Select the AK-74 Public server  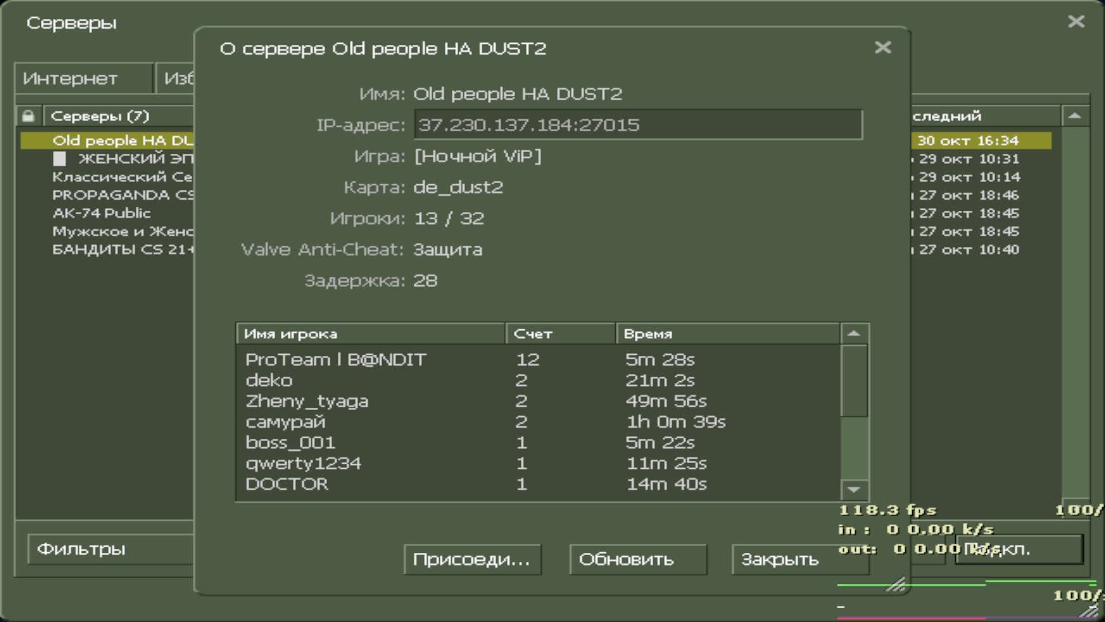tap(102, 213)
